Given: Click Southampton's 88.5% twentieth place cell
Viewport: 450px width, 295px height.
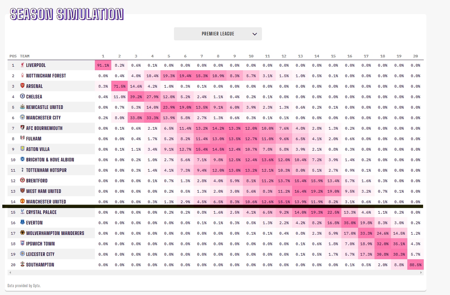Looking at the screenshot, I should click(x=415, y=265).
